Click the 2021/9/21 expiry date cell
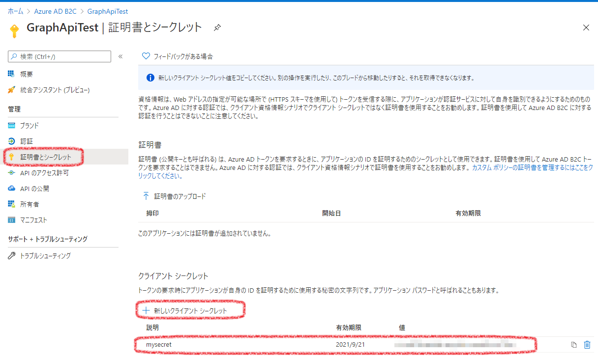598x358 pixels. point(350,345)
